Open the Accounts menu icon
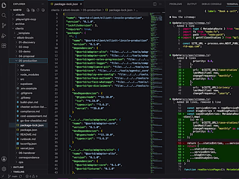Screen dimensions: 239x179 coord(4,159)
